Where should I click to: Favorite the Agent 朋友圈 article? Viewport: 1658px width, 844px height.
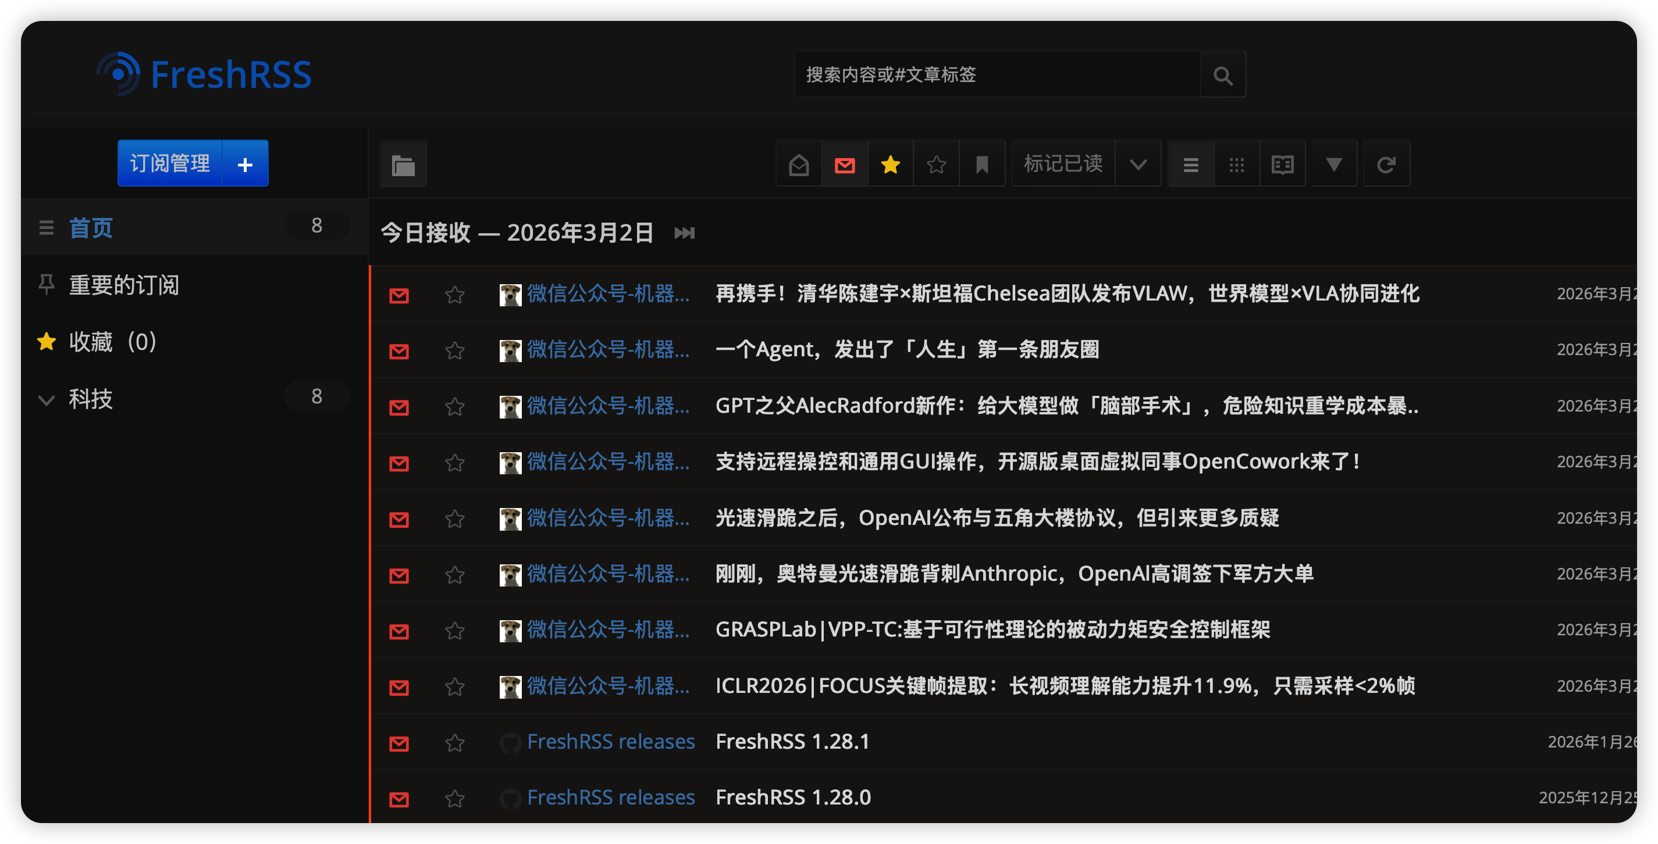(x=455, y=351)
